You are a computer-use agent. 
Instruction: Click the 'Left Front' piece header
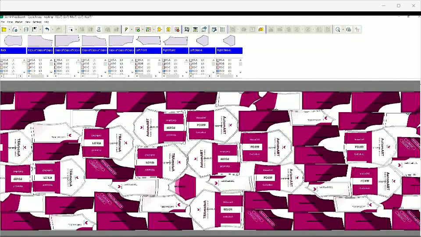tap(148, 50)
